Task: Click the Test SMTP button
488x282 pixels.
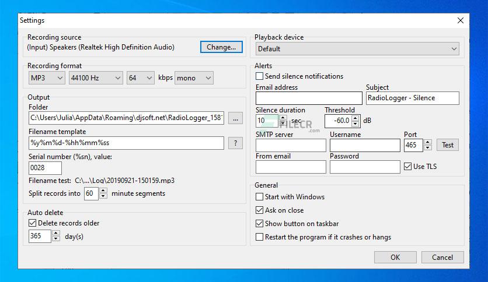Action: tap(448, 145)
